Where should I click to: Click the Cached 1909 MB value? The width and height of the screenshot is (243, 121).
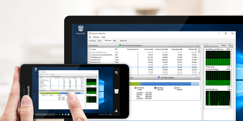click(x=148, y=95)
